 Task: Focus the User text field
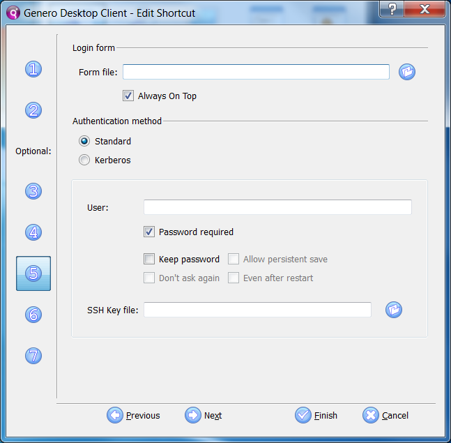coord(277,207)
